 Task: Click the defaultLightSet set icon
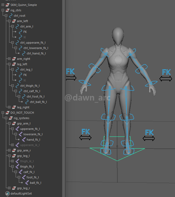pyautogui.click(x=8, y=193)
